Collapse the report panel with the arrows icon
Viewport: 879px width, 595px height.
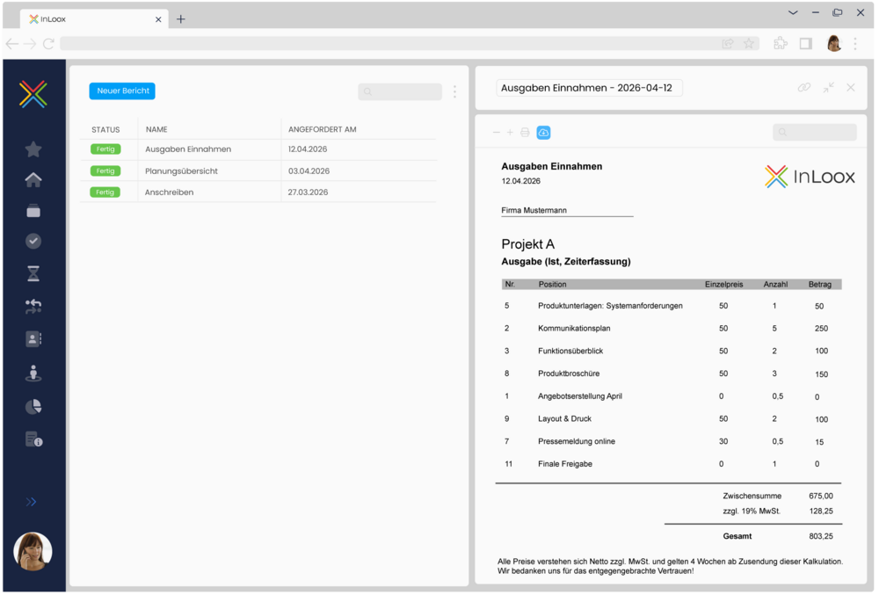(x=827, y=88)
